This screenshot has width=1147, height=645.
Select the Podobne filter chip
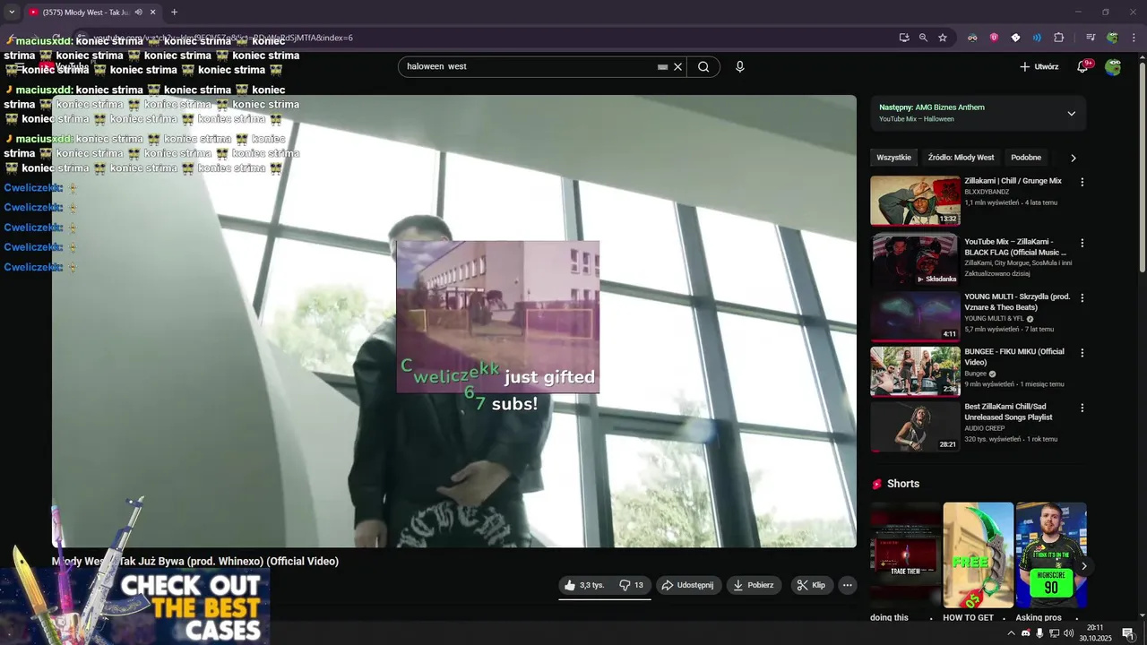[x=1026, y=158]
